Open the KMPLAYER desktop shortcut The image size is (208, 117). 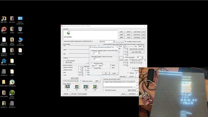tap(4, 19)
